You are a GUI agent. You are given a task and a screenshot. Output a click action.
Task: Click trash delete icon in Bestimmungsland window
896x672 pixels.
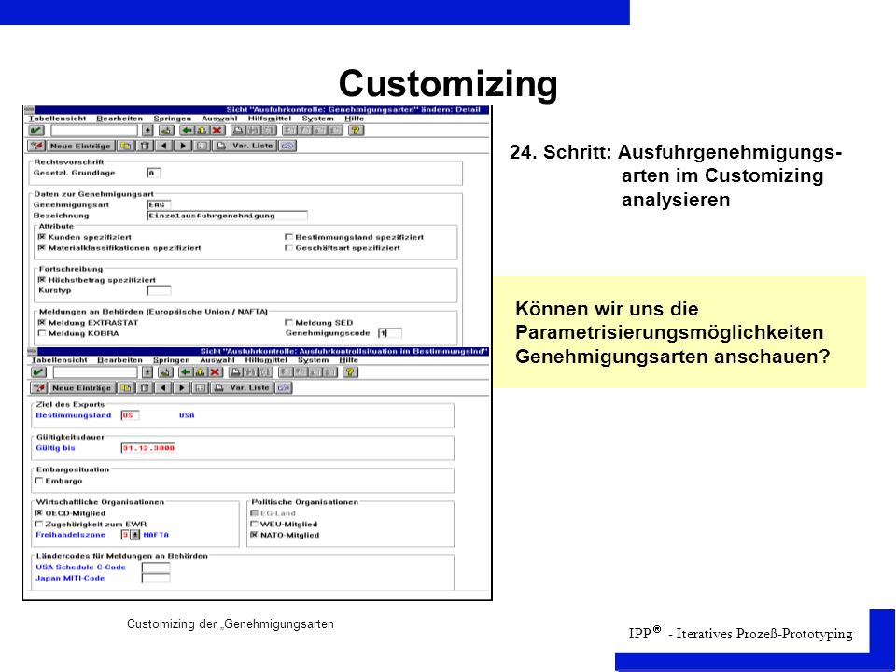(x=145, y=388)
